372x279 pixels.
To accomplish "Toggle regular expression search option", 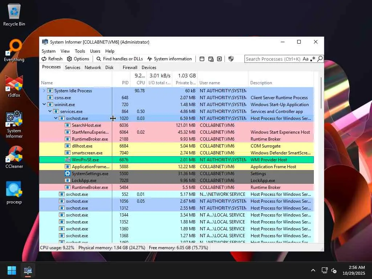I will tap(313, 59).
